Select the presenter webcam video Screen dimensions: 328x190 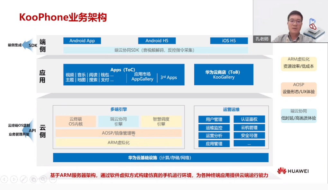click(x=290, y=21)
